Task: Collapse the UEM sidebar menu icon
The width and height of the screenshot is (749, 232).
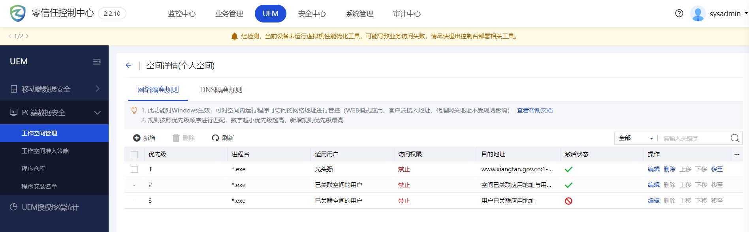Action: click(97, 62)
